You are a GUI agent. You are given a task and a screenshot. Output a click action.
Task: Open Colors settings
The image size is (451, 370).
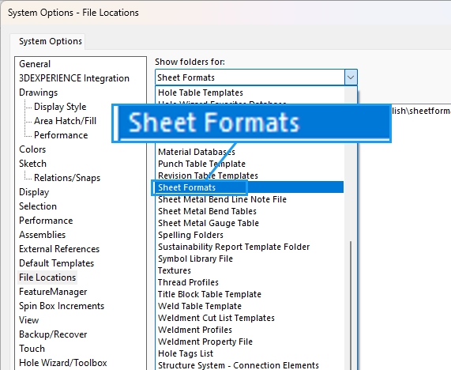point(32,149)
